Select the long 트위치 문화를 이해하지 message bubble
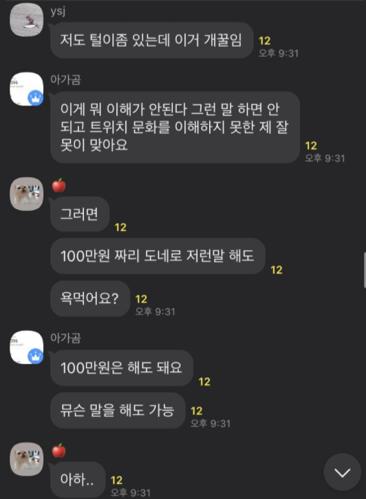The image size is (366, 499). pyautogui.click(x=175, y=128)
